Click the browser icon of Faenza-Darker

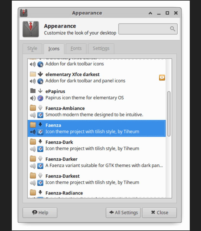40,166
